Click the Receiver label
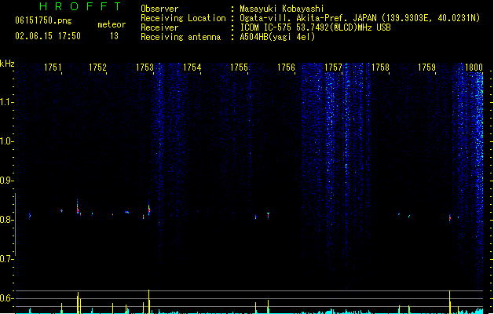The image size is (494, 314). click(x=159, y=27)
